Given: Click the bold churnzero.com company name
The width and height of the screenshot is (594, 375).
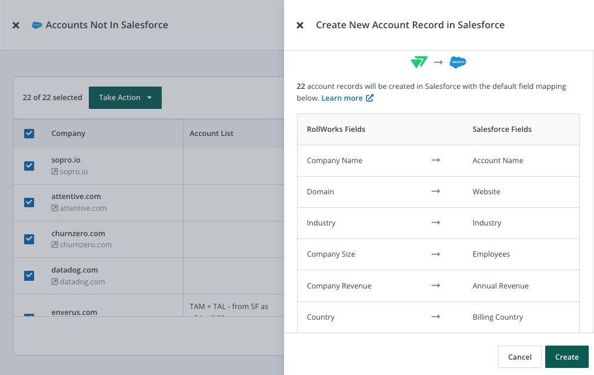Looking at the screenshot, I should pos(78,233).
